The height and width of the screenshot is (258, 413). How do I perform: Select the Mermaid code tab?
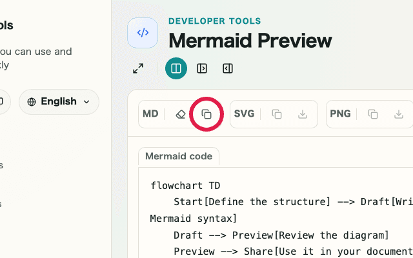coord(179,156)
